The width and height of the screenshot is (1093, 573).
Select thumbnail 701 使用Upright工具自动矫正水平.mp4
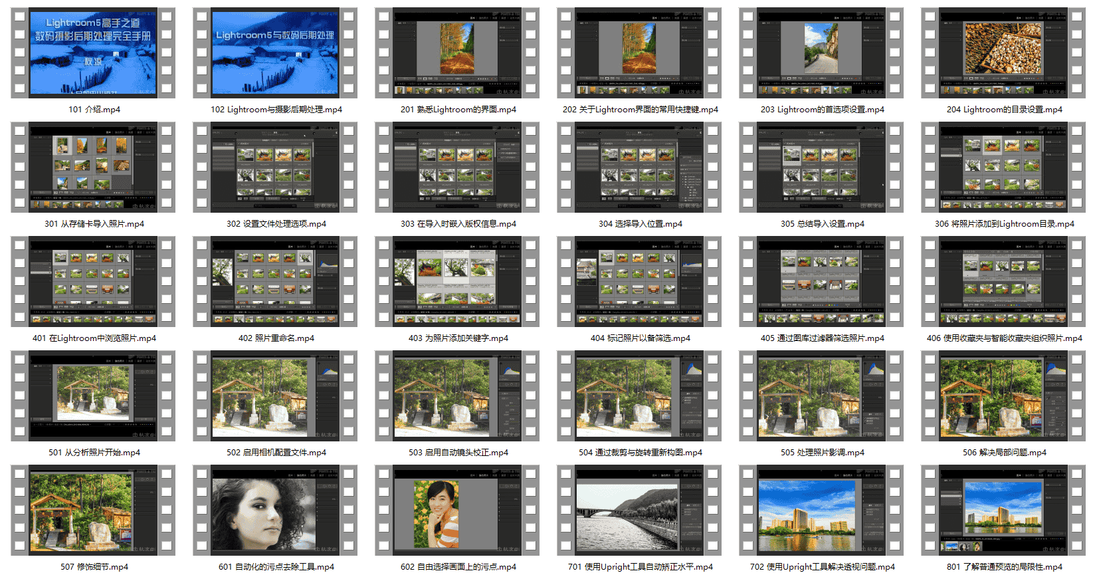(x=639, y=511)
